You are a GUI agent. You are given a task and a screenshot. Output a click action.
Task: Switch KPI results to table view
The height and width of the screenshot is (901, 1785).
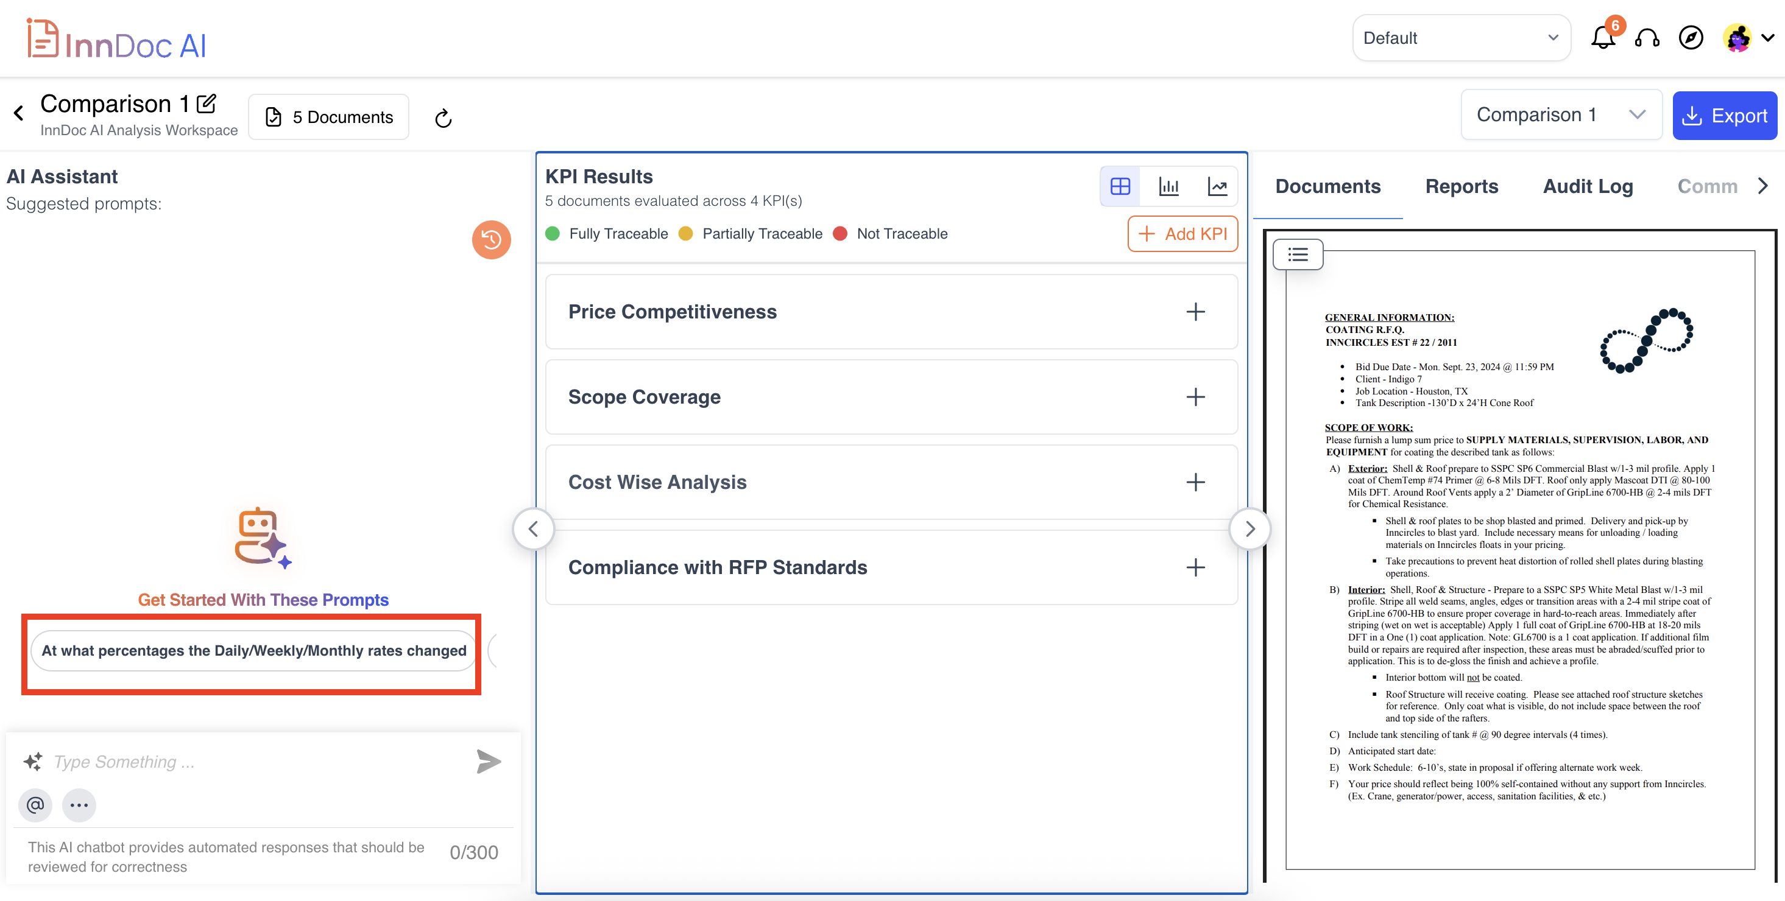pyautogui.click(x=1120, y=186)
